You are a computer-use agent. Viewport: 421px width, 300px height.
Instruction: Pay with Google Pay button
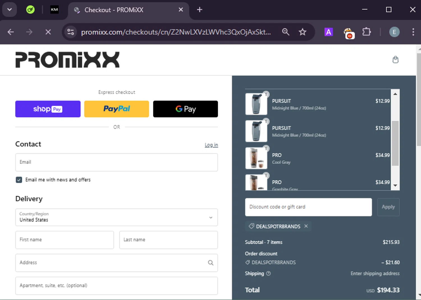[x=186, y=109]
